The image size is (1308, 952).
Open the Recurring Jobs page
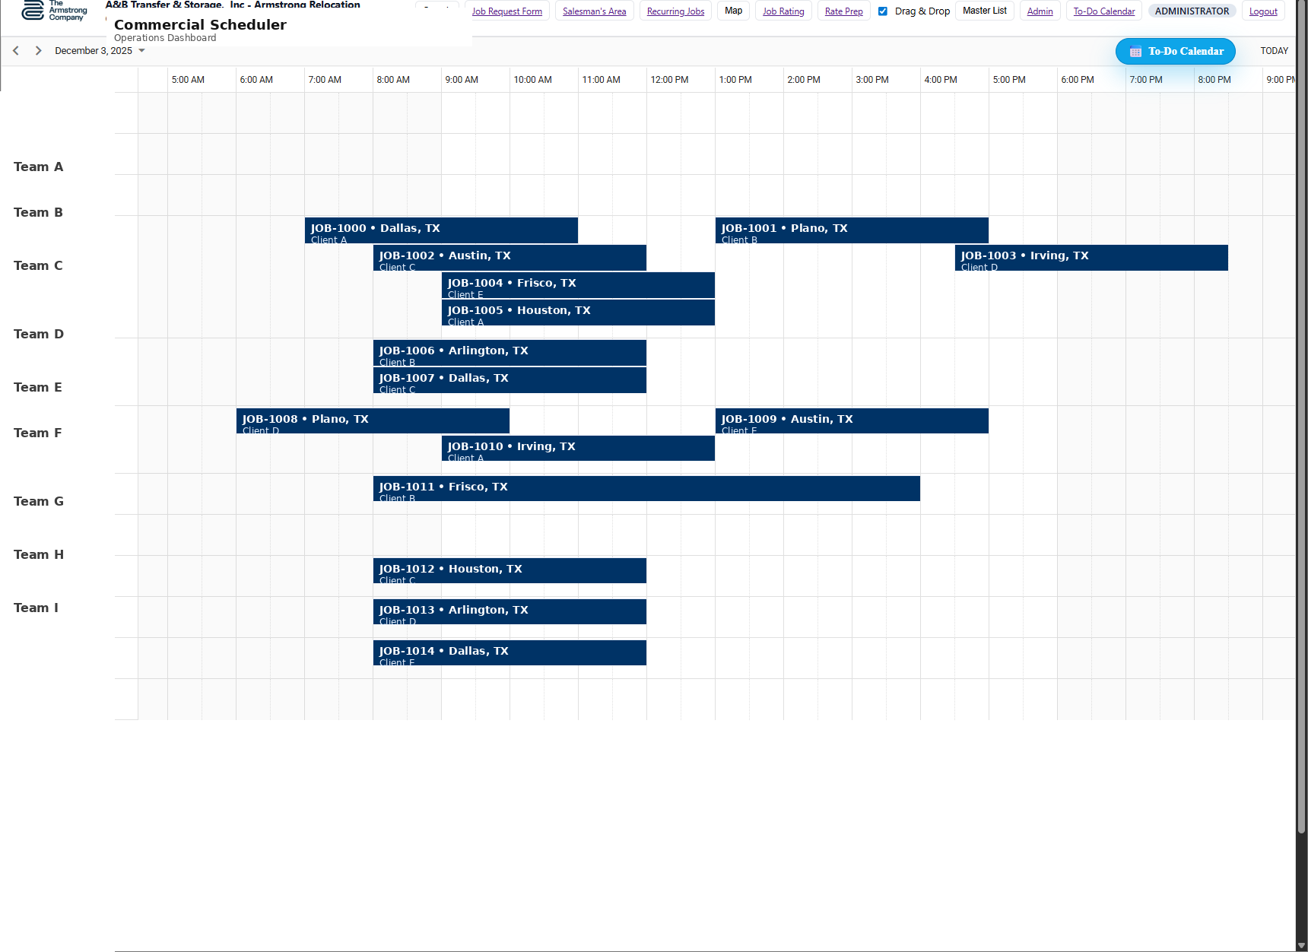click(675, 11)
